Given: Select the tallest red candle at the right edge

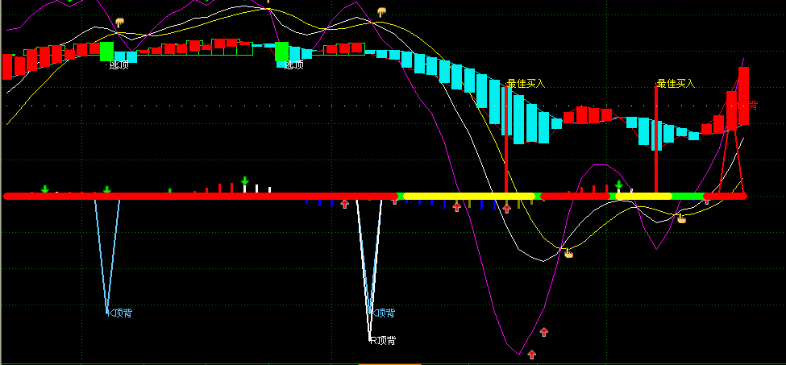Looking at the screenshot, I should 743,96.
